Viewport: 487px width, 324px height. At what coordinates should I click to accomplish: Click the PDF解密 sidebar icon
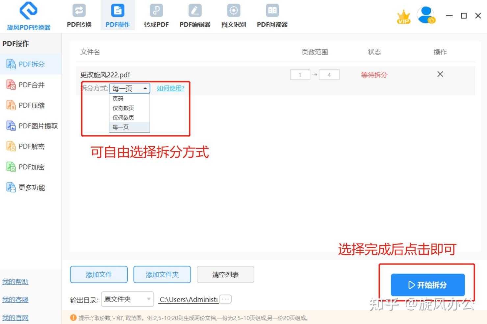tap(11, 146)
